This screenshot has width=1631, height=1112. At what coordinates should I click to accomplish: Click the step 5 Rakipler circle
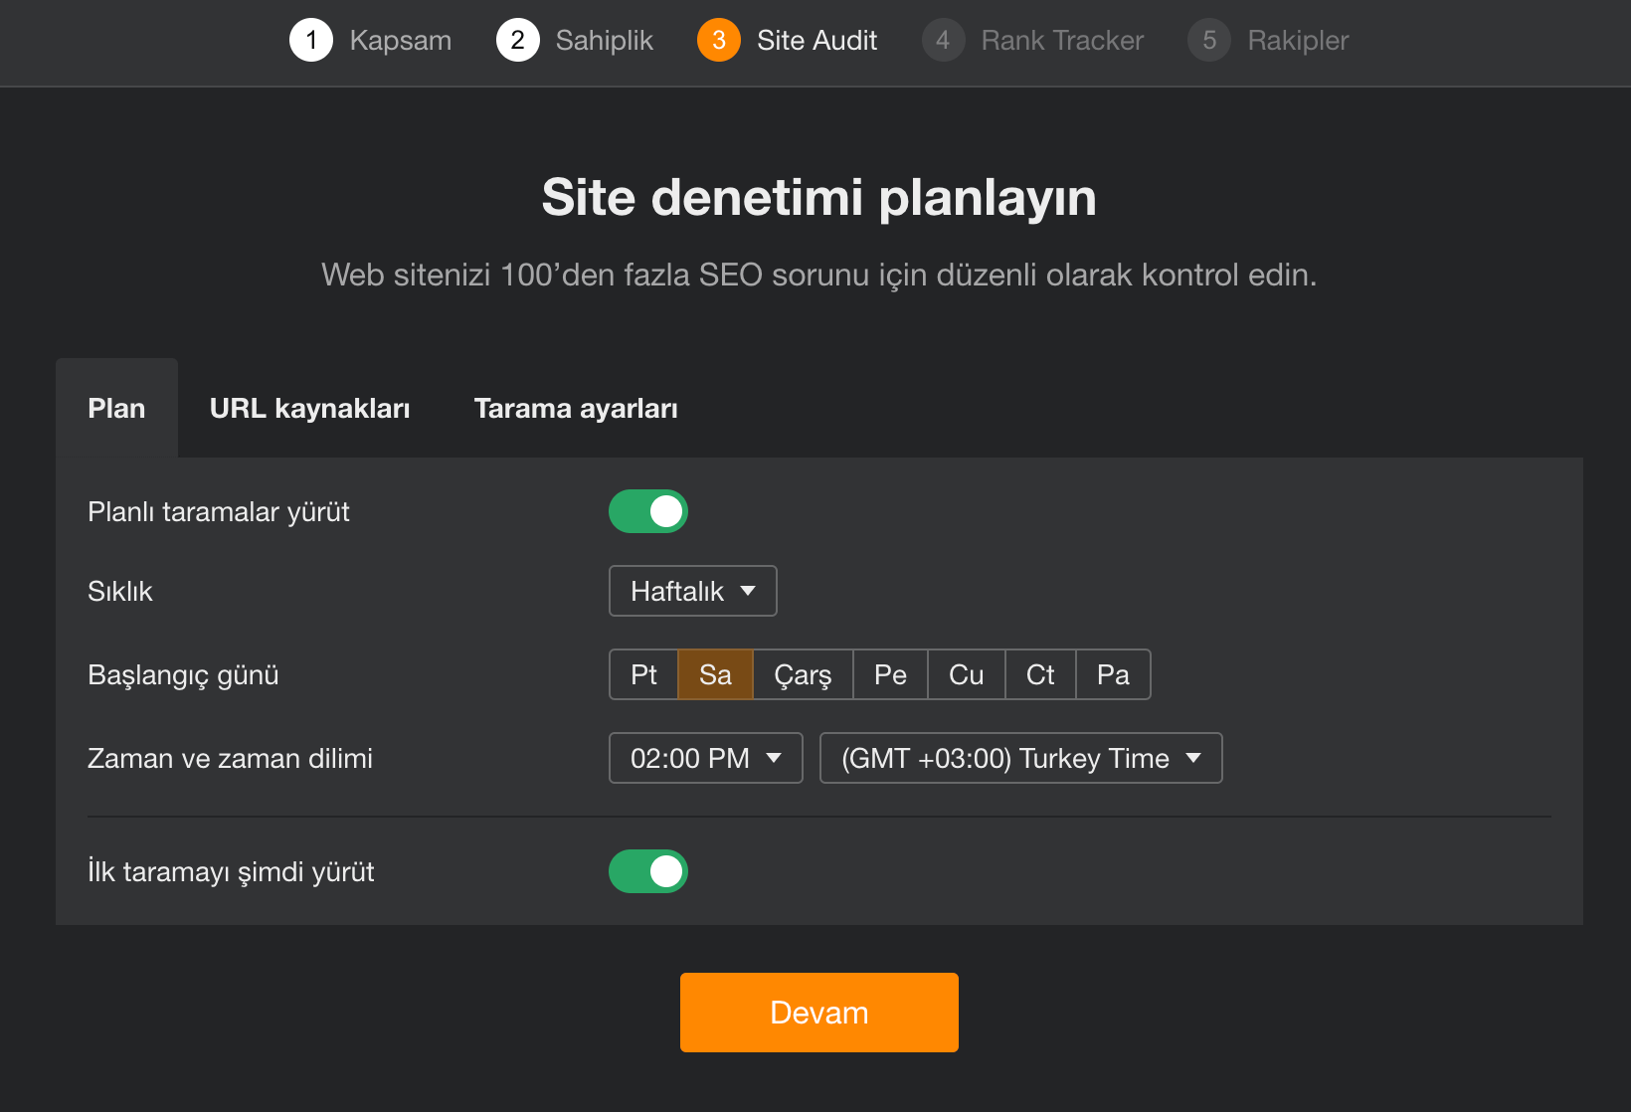coord(1208,41)
